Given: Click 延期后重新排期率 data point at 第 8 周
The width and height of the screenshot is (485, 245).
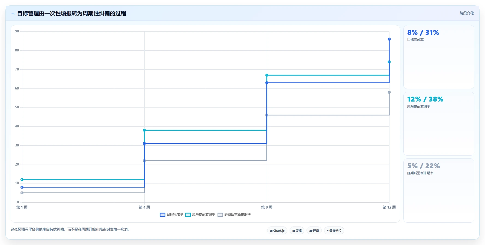Looking at the screenshot, I should (267, 115).
